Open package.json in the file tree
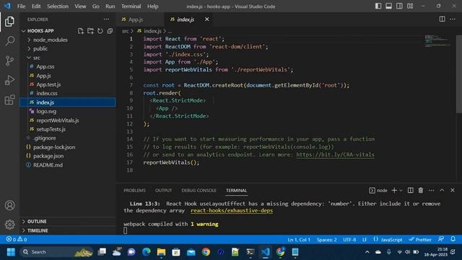 click(48, 156)
